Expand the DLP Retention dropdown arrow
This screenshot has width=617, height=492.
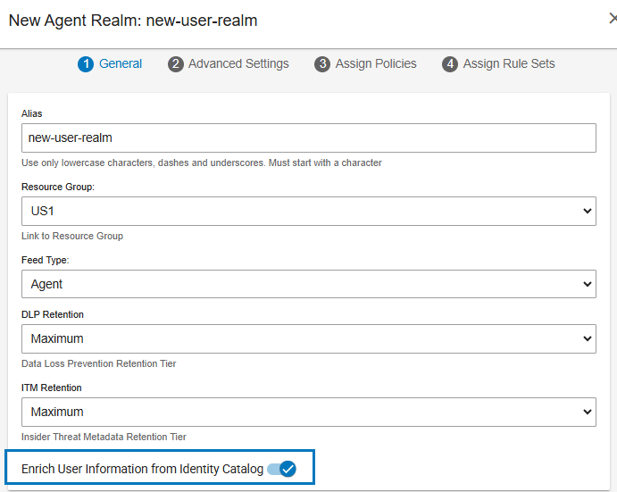[588, 338]
